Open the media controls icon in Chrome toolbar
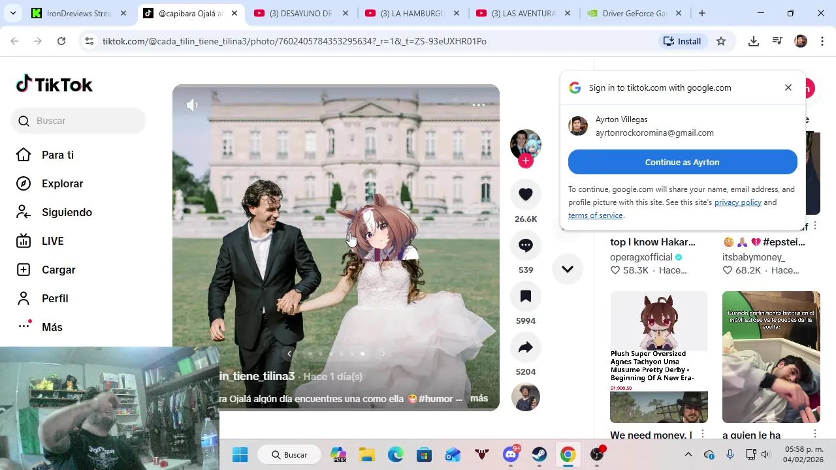The width and height of the screenshot is (836, 470). tap(777, 41)
